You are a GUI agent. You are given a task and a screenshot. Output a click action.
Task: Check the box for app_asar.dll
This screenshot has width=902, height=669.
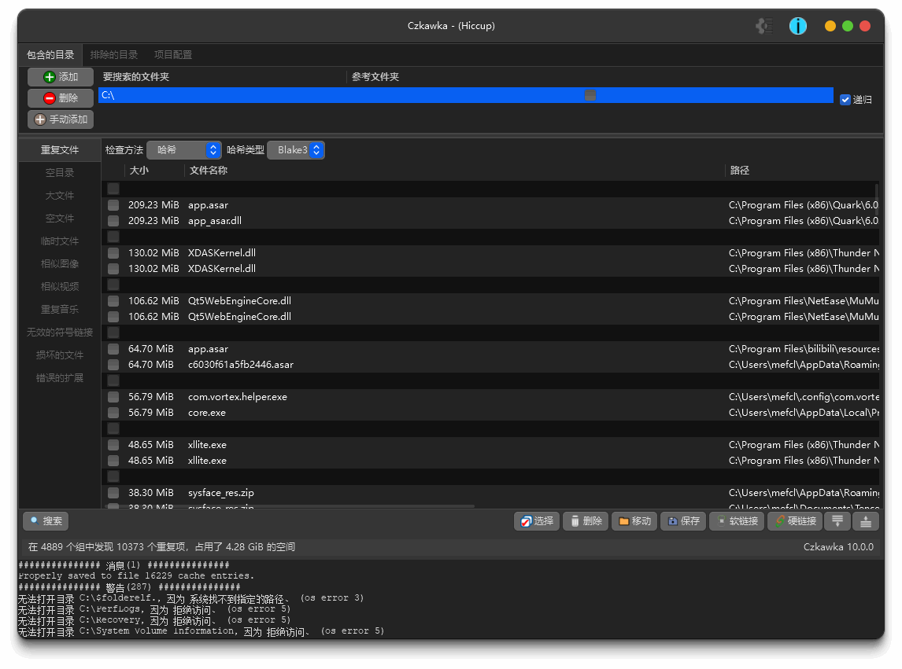[113, 221]
